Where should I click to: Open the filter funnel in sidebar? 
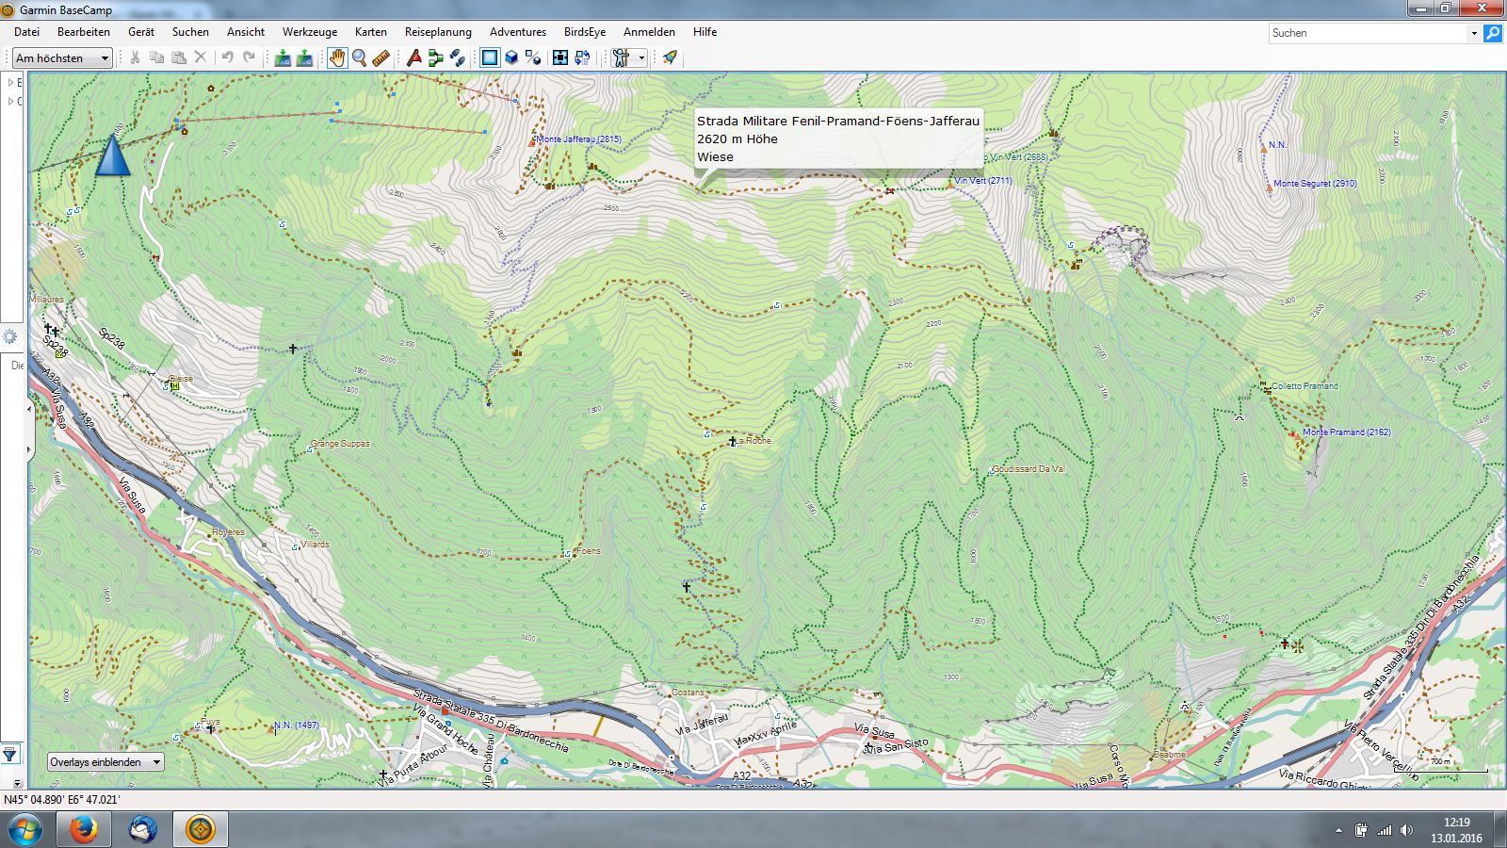(10, 754)
